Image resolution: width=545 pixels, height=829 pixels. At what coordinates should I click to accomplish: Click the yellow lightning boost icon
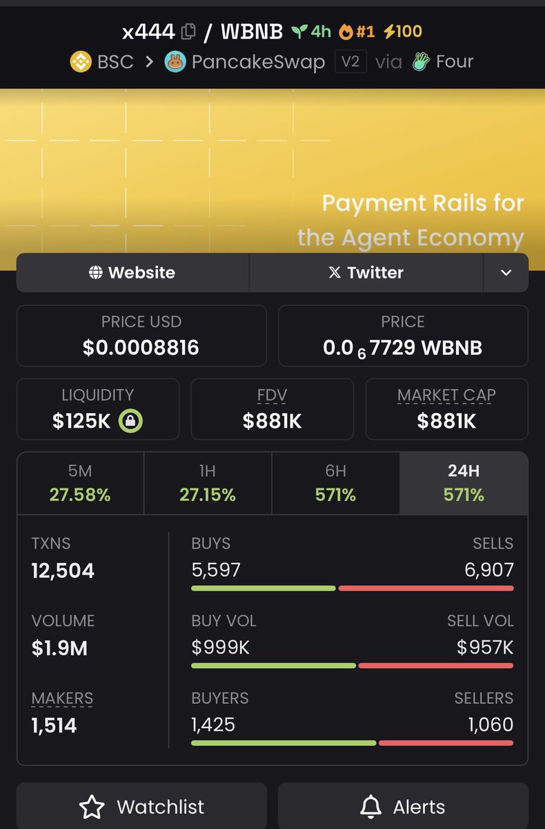pyautogui.click(x=389, y=32)
